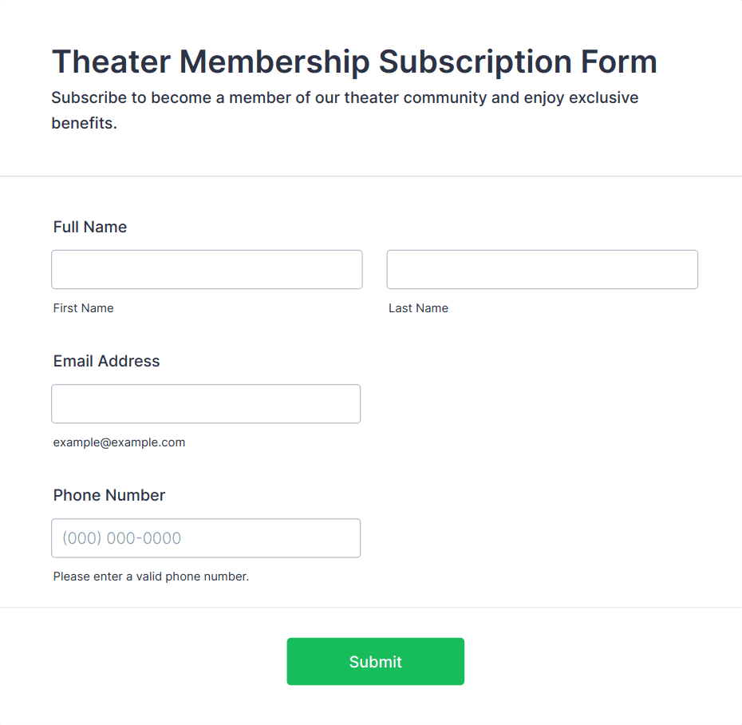
Task: Click the Email Address label
Action: pyautogui.click(x=106, y=361)
